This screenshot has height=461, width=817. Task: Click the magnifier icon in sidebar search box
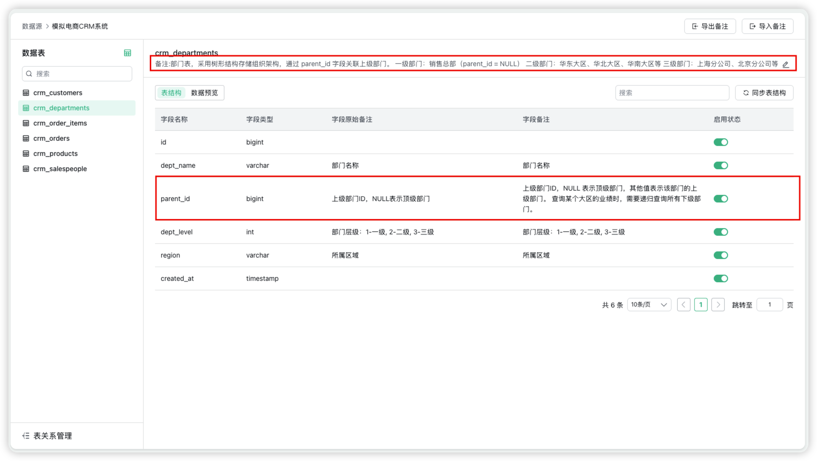coord(29,74)
